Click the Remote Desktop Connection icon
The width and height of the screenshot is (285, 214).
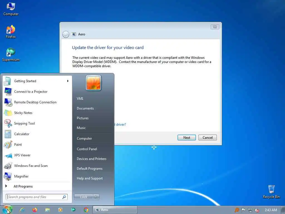[8, 102]
